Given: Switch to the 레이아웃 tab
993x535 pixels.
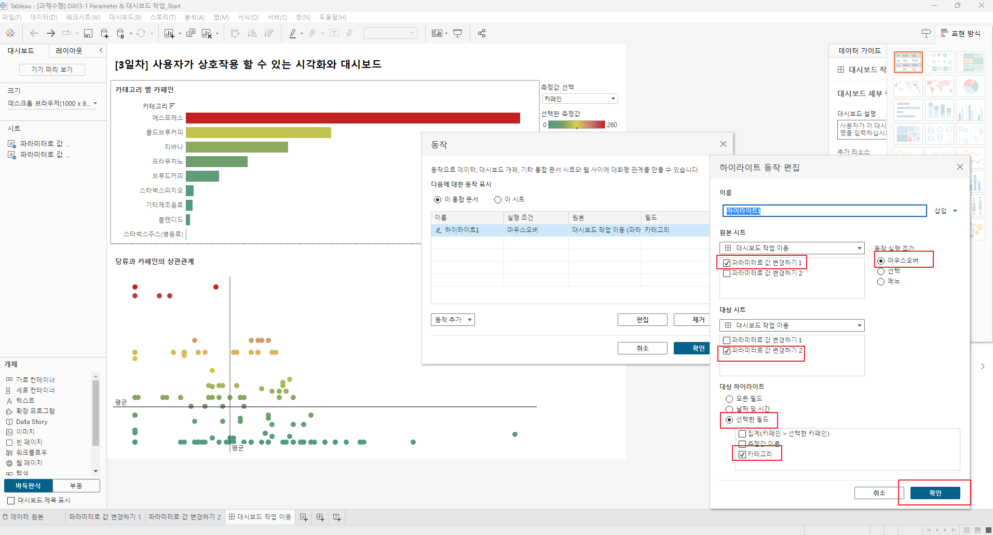Looking at the screenshot, I should click(69, 51).
